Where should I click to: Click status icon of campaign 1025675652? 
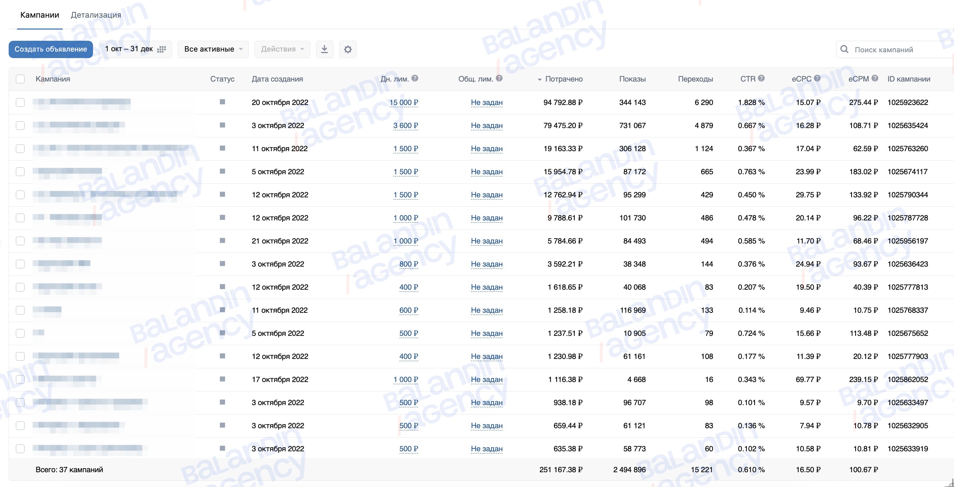click(222, 333)
